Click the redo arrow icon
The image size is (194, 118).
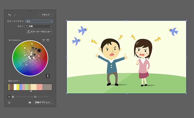pyautogui.click(x=15, y=15)
